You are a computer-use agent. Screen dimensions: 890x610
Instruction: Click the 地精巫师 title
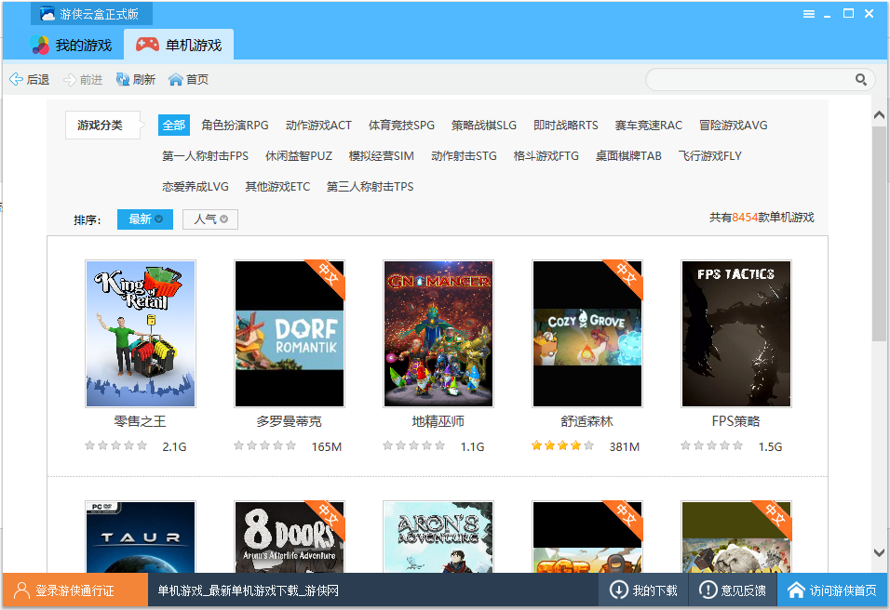pos(438,421)
